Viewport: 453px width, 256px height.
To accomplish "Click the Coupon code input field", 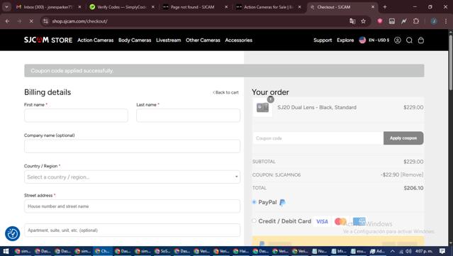I will (x=318, y=138).
